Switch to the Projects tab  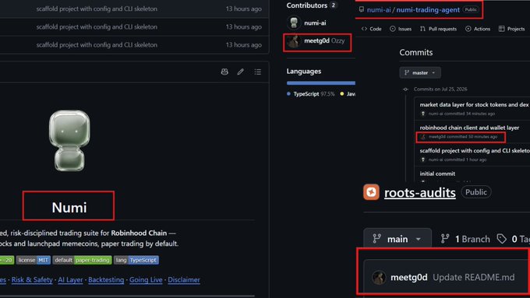pyautogui.click(x=512, y=29)
